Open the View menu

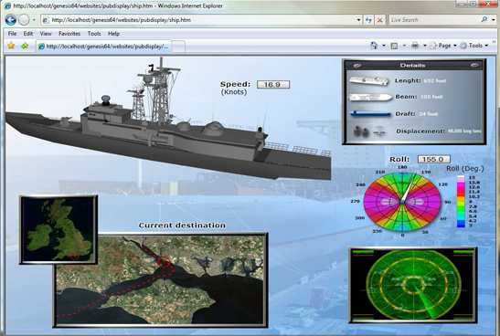46,34
